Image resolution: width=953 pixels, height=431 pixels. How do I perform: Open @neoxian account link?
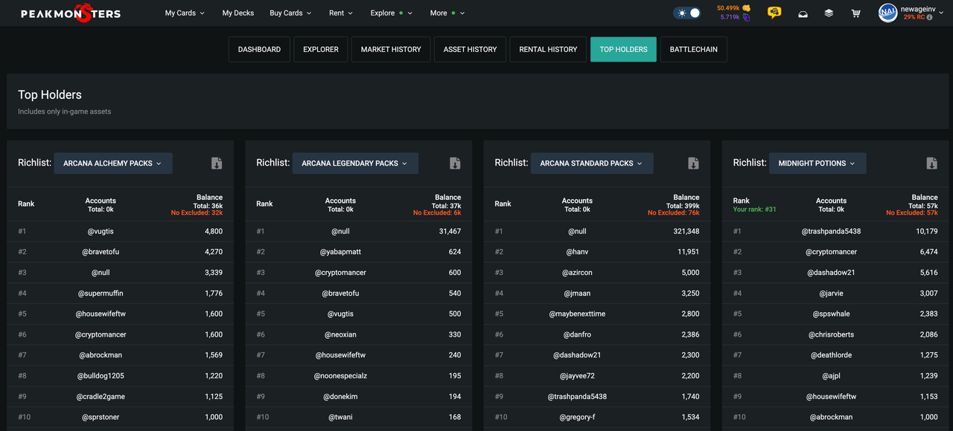340,335
